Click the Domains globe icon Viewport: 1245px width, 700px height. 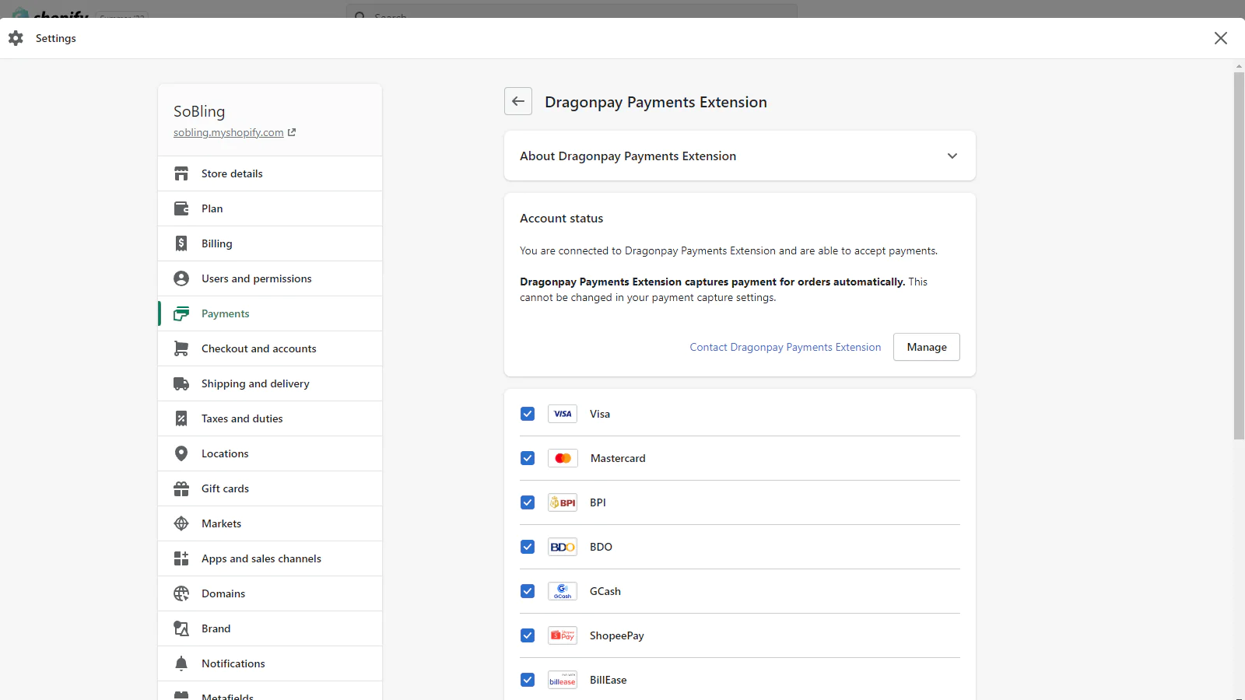coord(181,593)
